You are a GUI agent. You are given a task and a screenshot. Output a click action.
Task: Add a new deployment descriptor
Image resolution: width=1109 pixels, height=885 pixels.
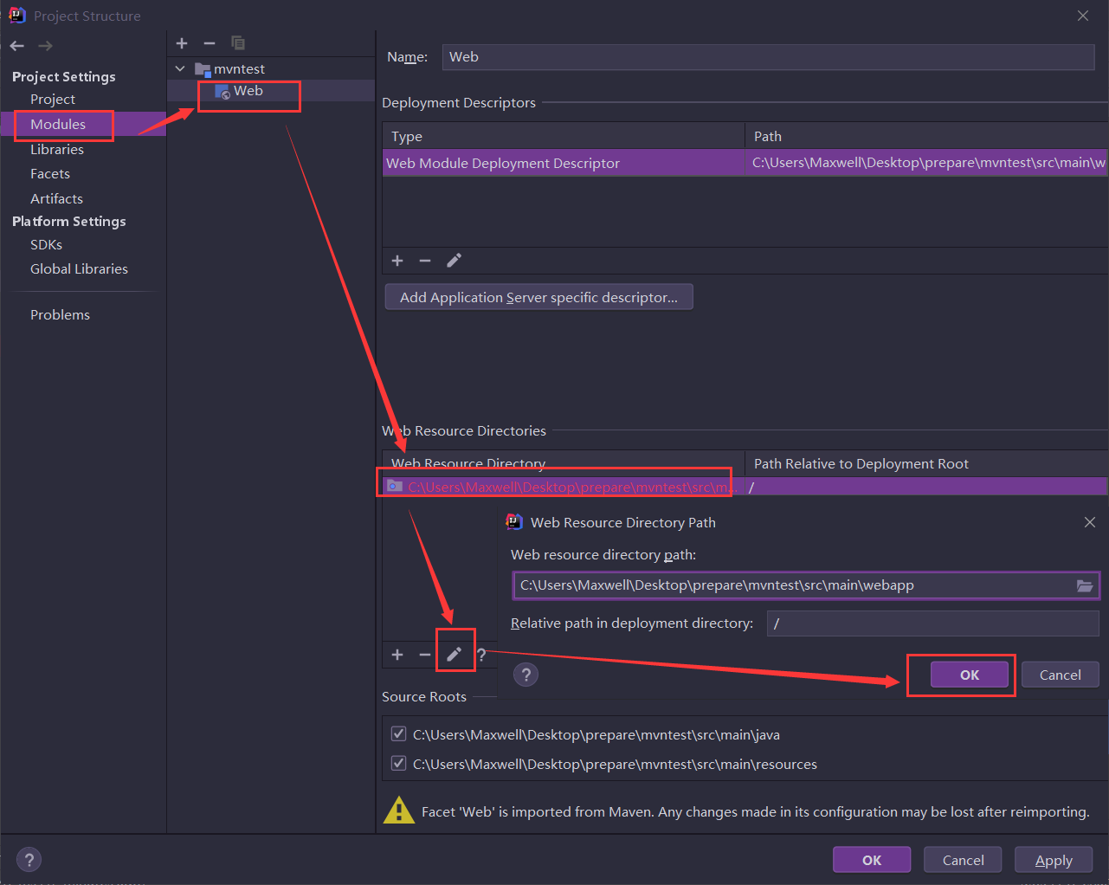(x=397, y=261)
